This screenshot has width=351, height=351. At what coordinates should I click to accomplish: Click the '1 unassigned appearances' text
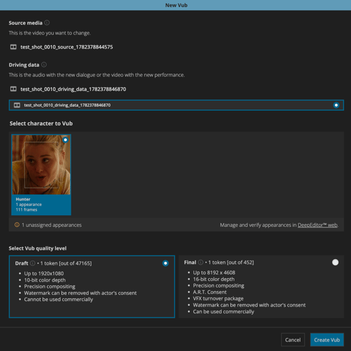(x=52, y=225)
